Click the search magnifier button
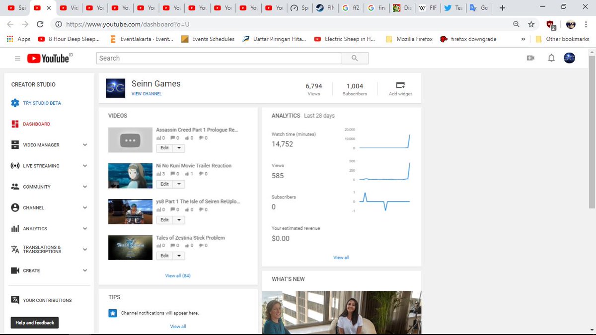The height and width of the screenshot is (335, 596). pos(355,58)
